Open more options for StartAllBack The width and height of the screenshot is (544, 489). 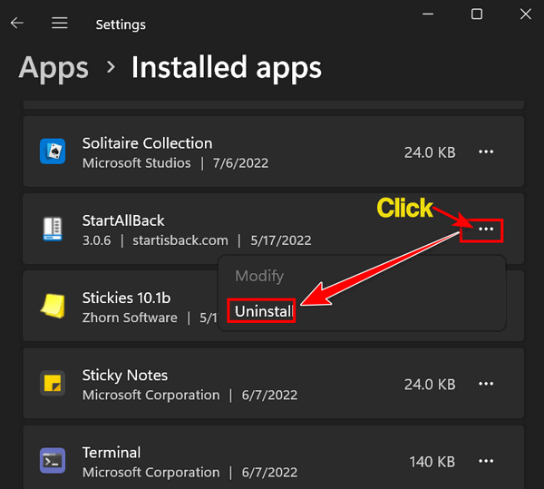tap(486, 229)
